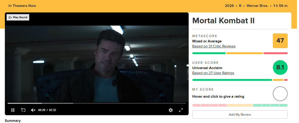Click the green positive critic reviews bar
This screenshot has width=299, height=123.
coord(209,53)
